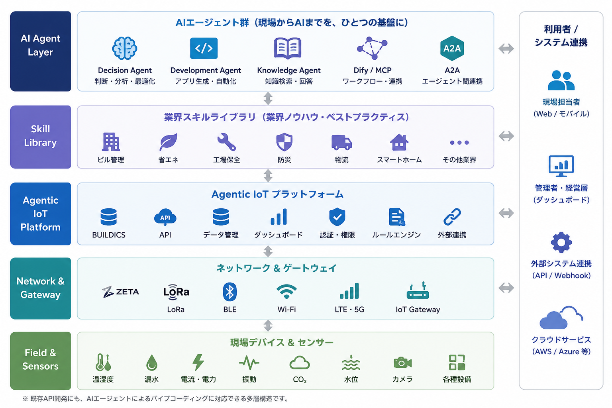612x408 pixels.
Task: Click the (AWS / Azure 等) text
Action: point(561,352)
